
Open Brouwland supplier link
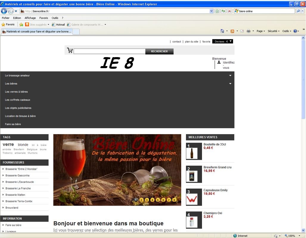point(12,208)
